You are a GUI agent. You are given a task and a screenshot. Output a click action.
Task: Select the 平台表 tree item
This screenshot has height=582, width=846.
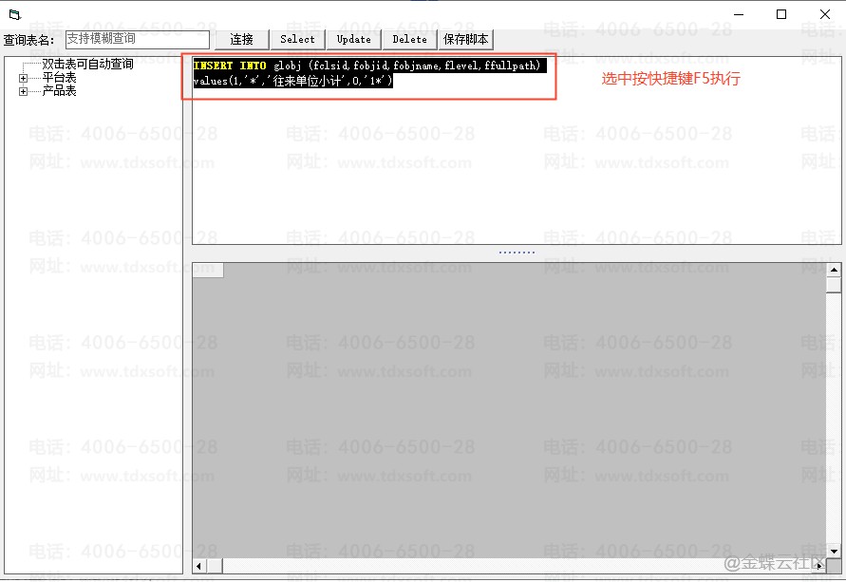pyautogui.click(x=59, y=78)
